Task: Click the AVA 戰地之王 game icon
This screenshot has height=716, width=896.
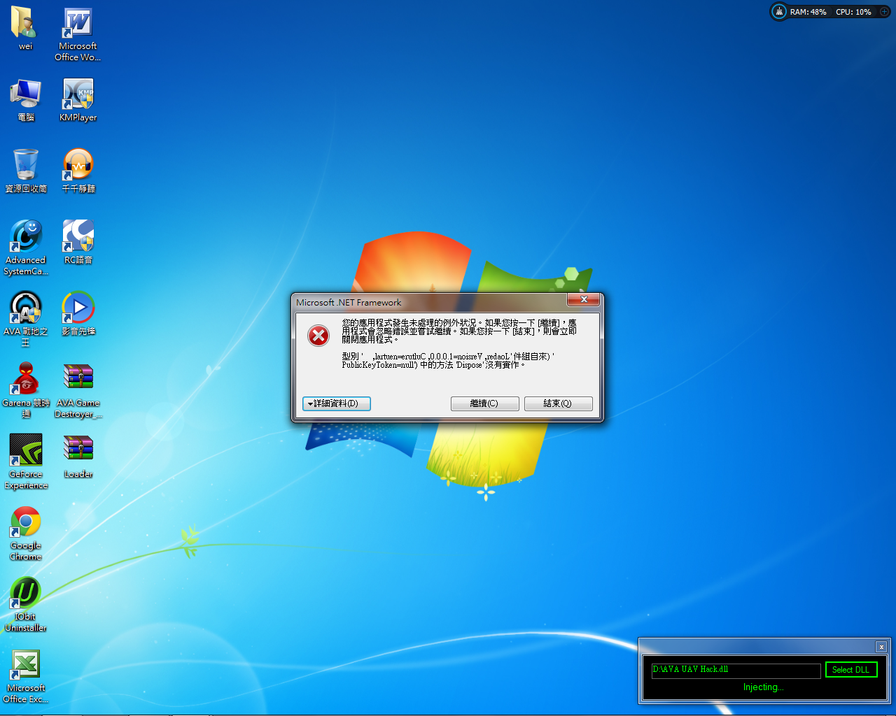Action: point(25,319)
